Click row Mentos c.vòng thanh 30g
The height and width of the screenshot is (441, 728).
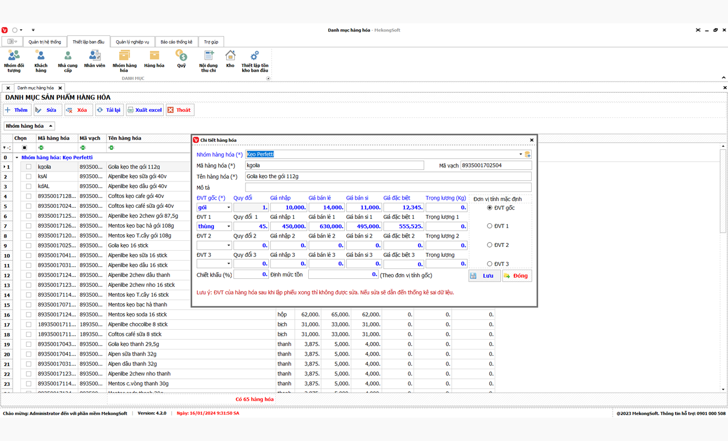tap(248, 384)
